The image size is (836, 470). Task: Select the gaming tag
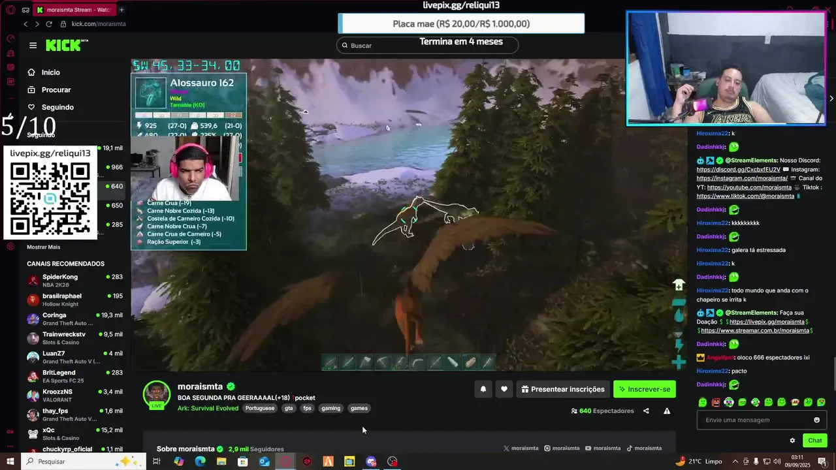point(331,409)
